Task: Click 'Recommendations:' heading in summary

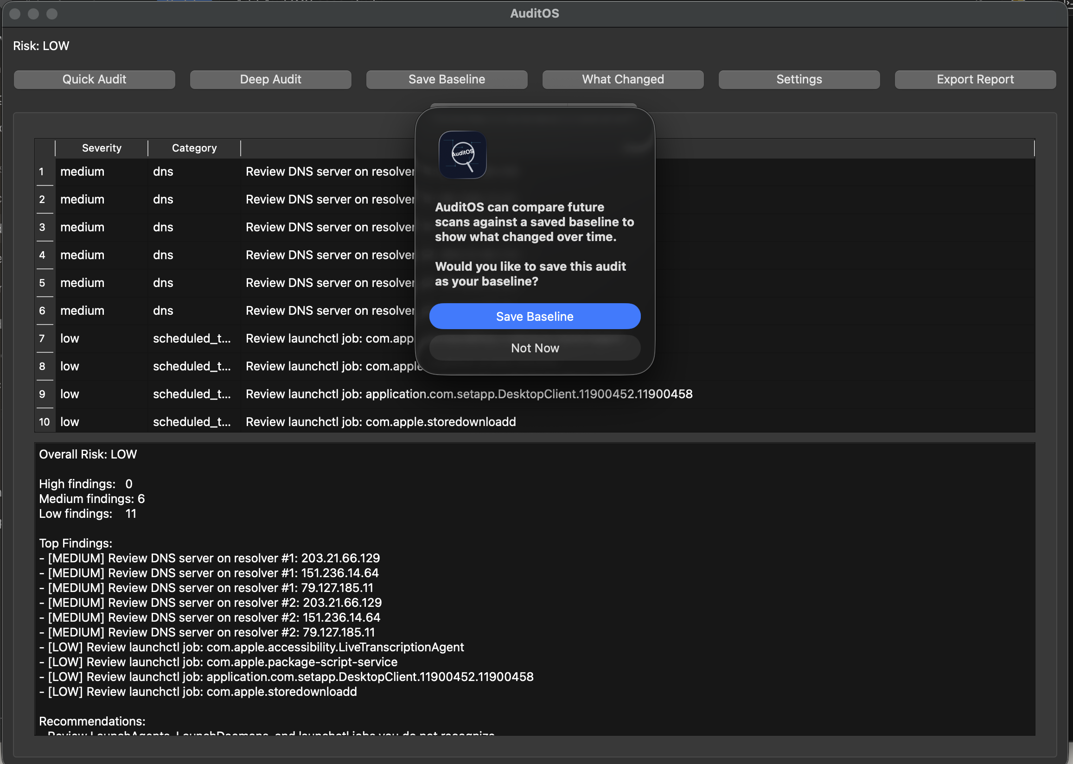Action: (x=92, y=721)
